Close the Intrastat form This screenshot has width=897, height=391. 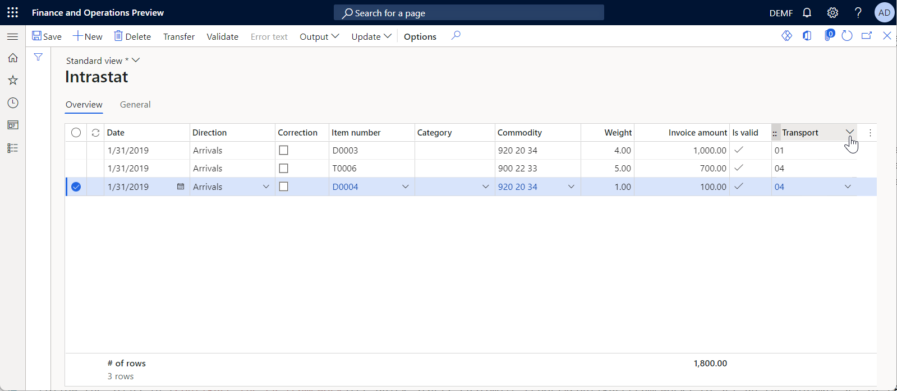887,36
